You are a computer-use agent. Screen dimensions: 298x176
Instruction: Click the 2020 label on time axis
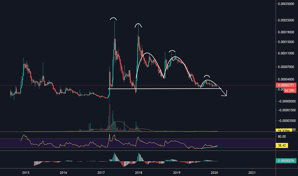point(214,172)
